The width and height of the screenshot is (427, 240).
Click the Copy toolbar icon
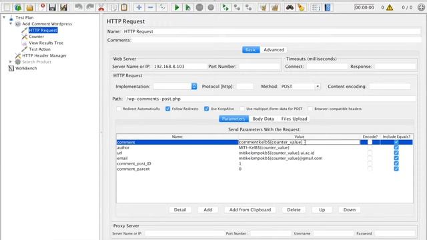113,7
